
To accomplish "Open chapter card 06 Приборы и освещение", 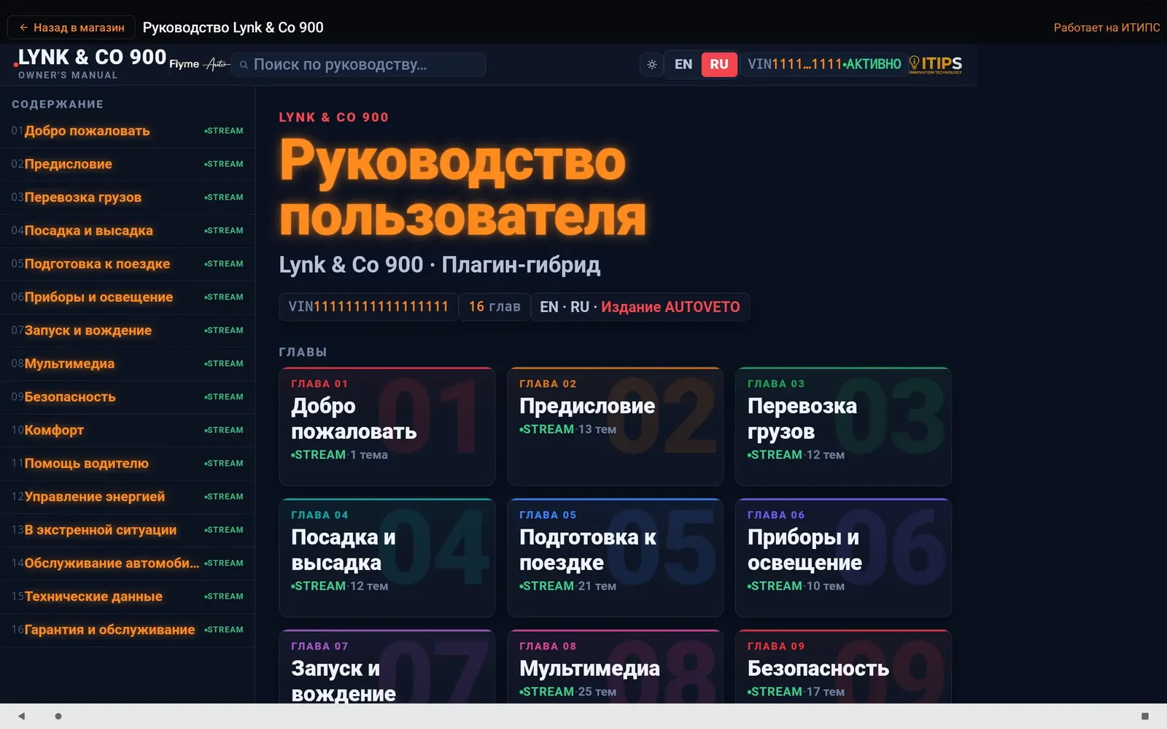I will [843, 558].
